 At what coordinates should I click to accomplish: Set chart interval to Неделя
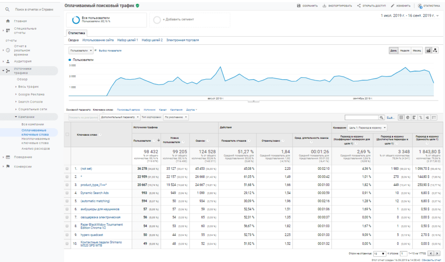point(405,50)
